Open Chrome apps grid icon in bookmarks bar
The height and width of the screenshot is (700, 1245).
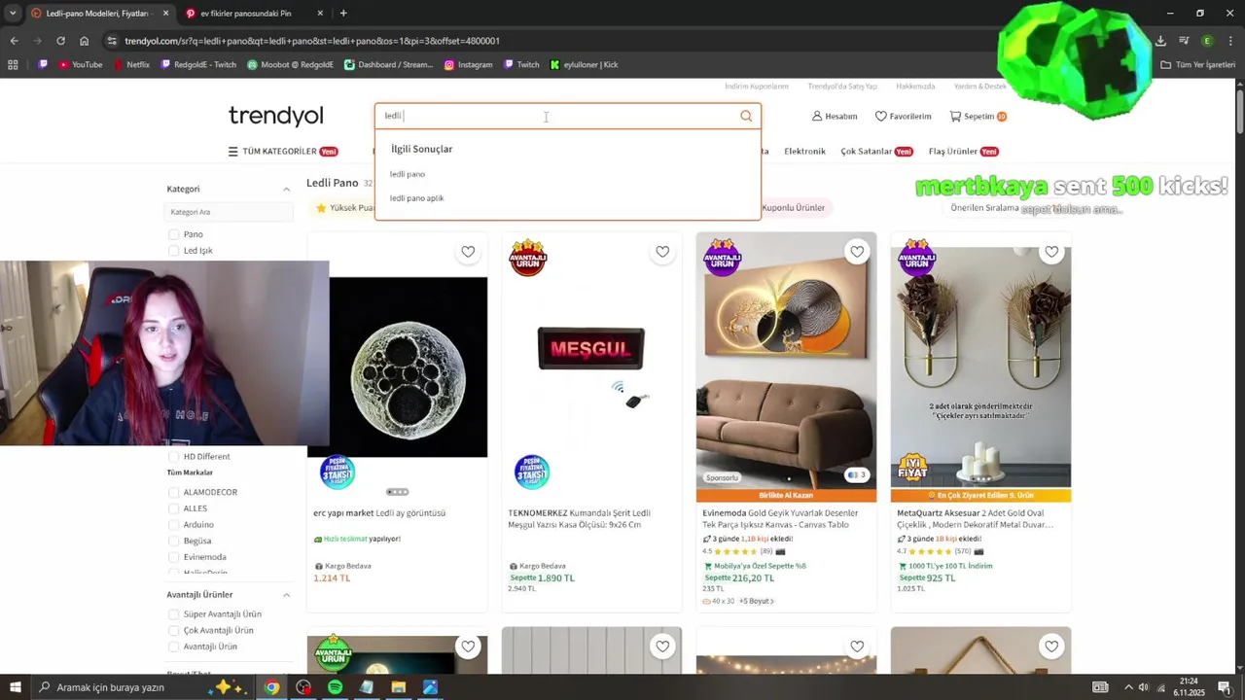pyautogui.click(x=13, y=65)
